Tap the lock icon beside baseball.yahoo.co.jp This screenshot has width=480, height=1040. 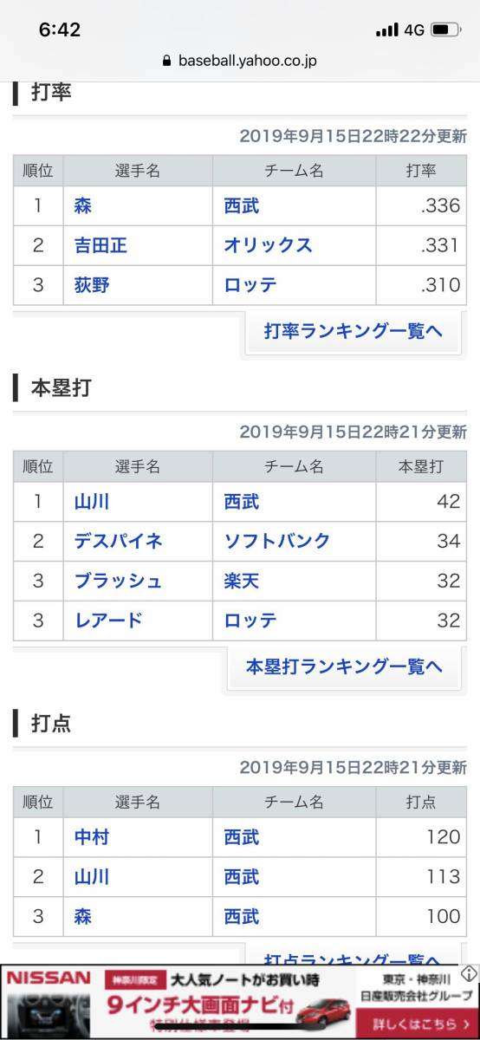pyautogui.click(x=166, y=62)
